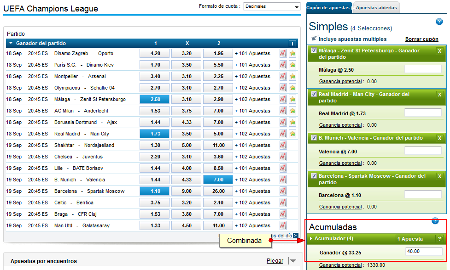
Task: Click favorite star for Borussia Dortmund - Ajax
Action: pyautogui.click(x=292, y=122)
